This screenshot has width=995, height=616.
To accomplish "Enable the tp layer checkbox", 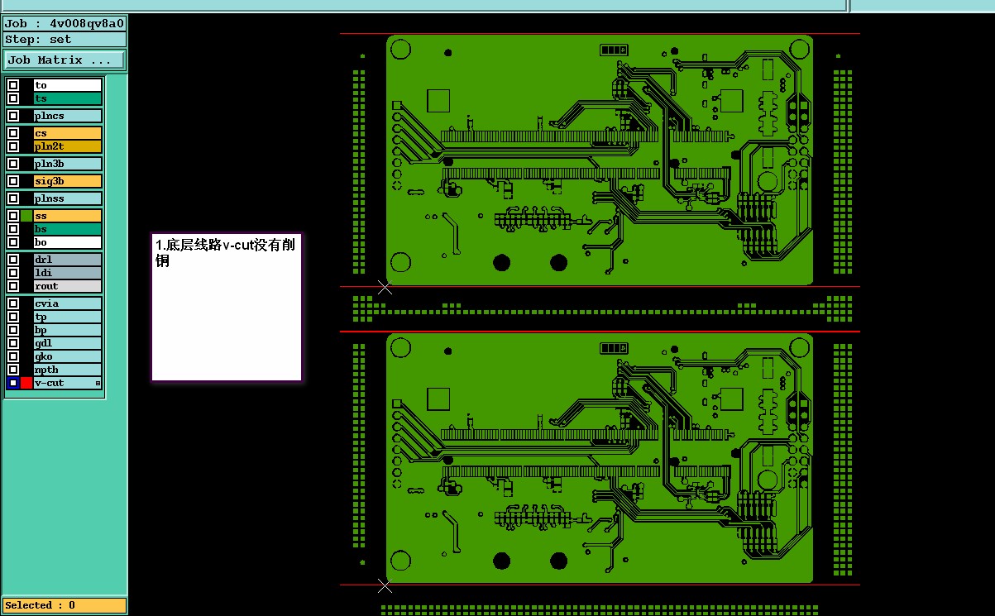I will point(13,317).
